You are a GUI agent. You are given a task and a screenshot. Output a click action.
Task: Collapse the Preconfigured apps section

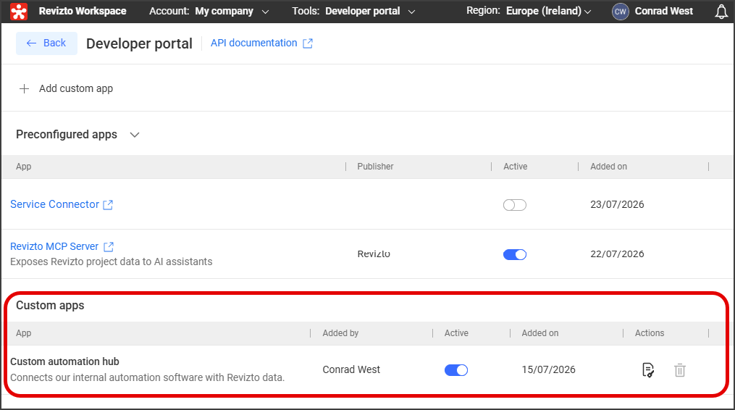tap(135, 135)
